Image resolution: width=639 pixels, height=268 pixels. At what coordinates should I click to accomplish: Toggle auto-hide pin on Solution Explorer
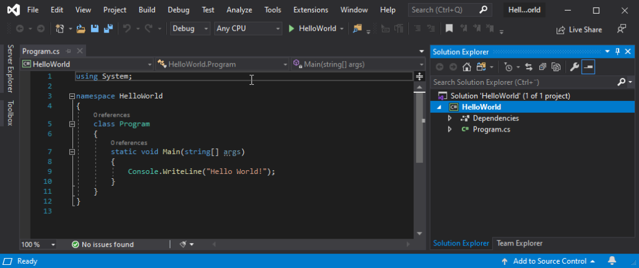(x=618, y=52)
